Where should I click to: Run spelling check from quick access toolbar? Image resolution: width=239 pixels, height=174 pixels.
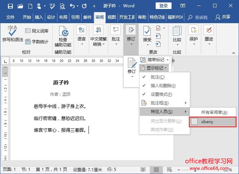(52, 6)
